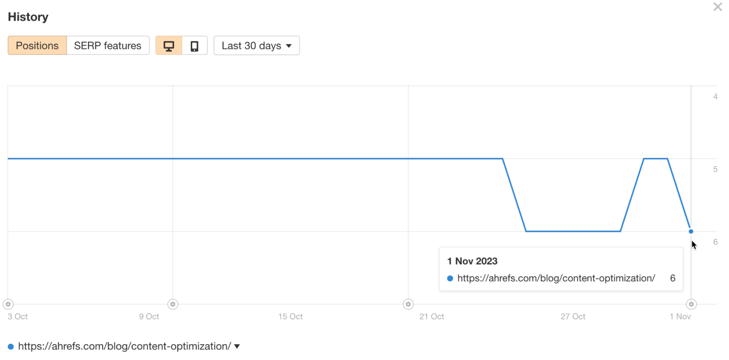
Task: Switch to the SERP features tab
Action: click(108, 45)
